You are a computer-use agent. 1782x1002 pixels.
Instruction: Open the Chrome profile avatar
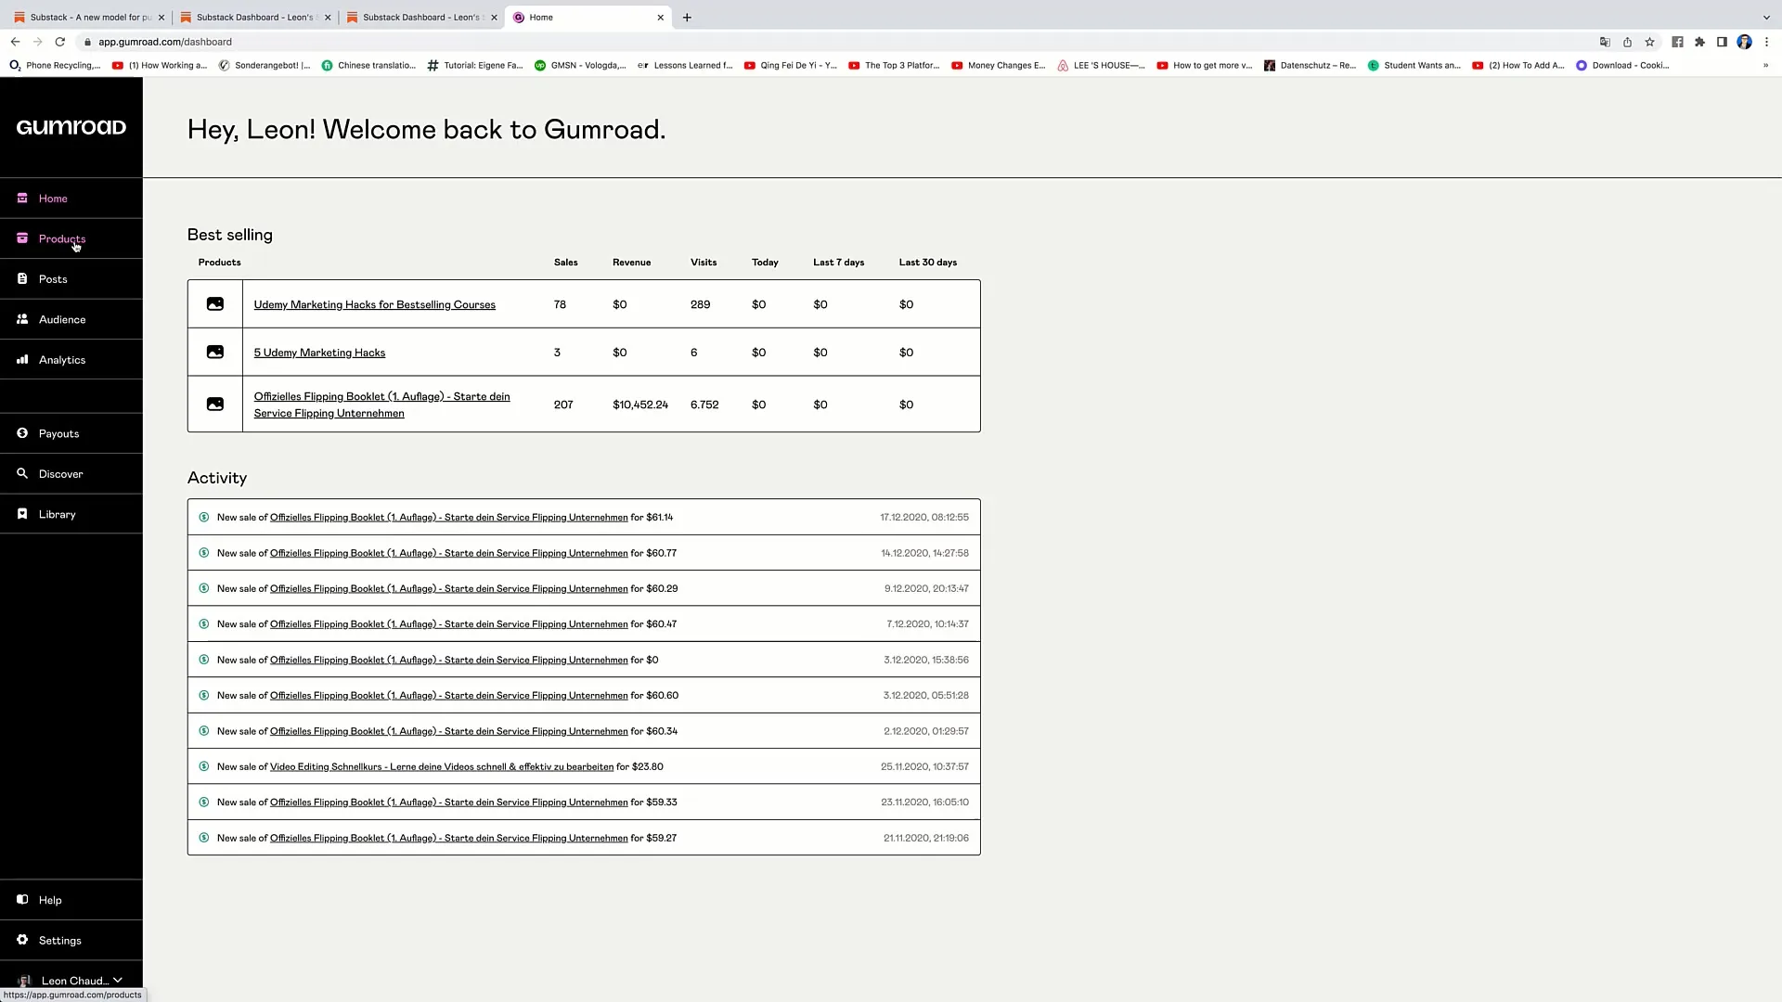click(x=1744, y=42)
